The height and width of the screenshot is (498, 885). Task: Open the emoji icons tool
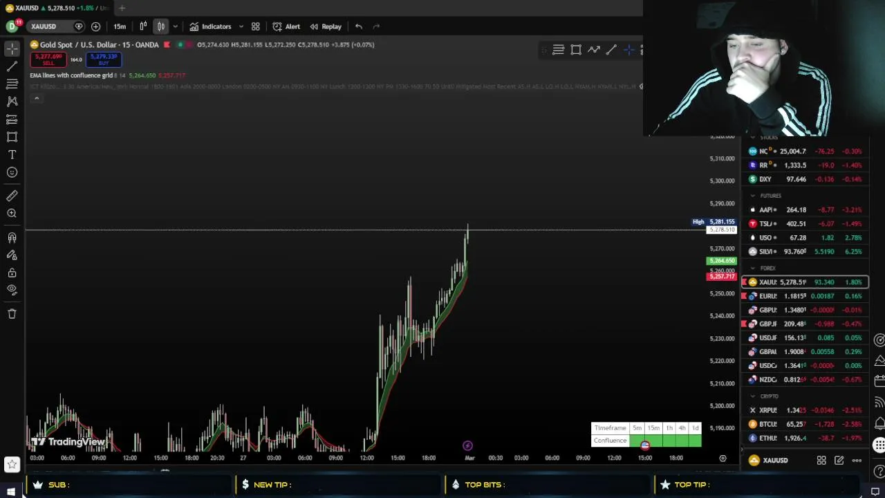pyautogui.click(x=12, y=172)
